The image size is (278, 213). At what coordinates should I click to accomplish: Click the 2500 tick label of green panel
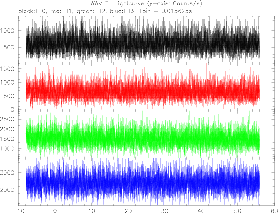coord(7,119)
